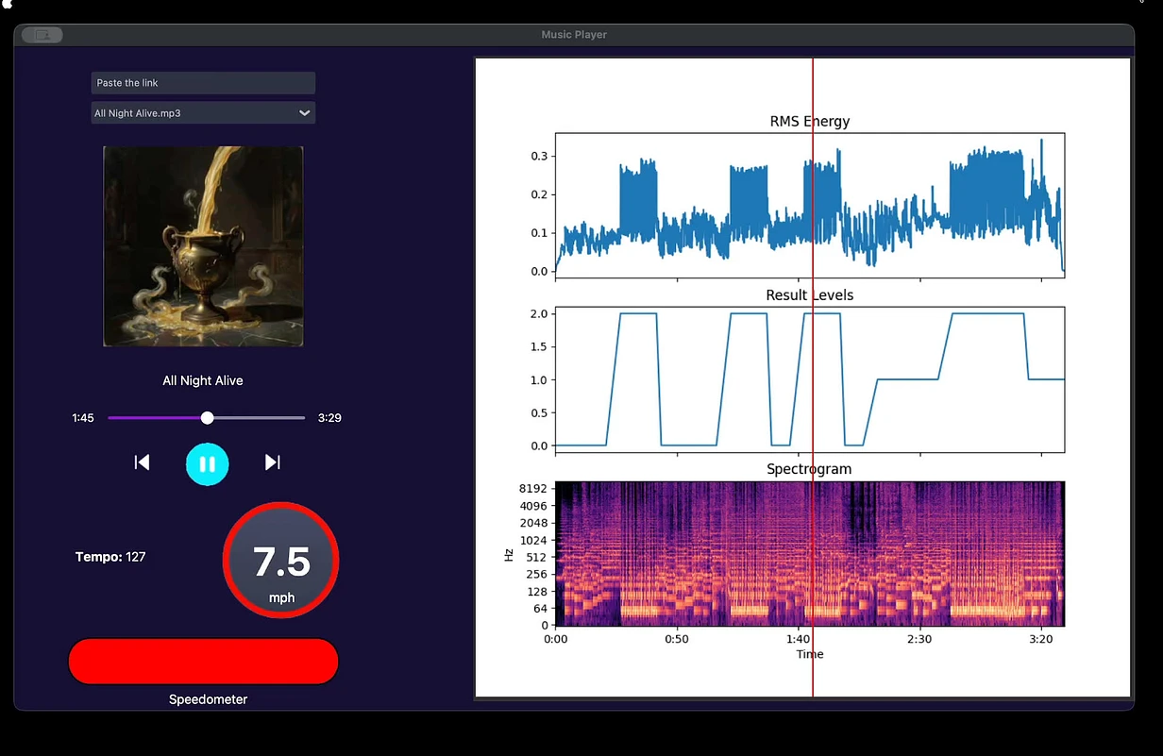Click the 256 frequency tick label
The image size is (1163, 756).
[537, 575]
